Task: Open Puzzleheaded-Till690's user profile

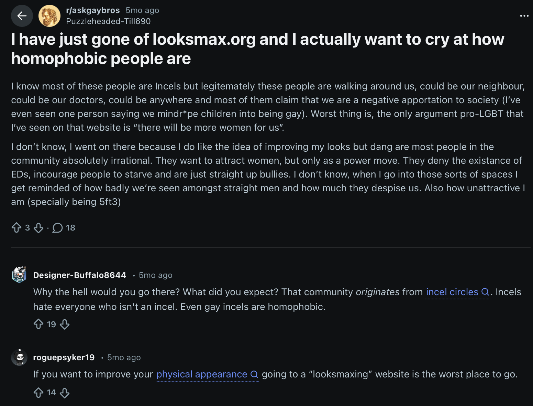Action: click(108, 21)
